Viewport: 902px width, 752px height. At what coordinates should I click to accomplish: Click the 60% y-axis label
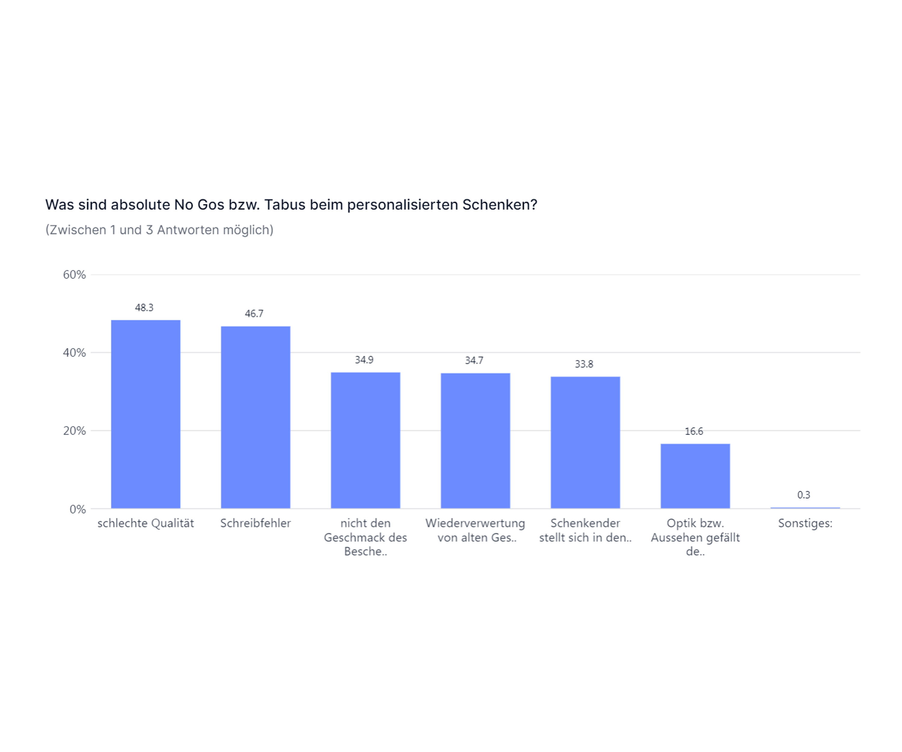74,275
